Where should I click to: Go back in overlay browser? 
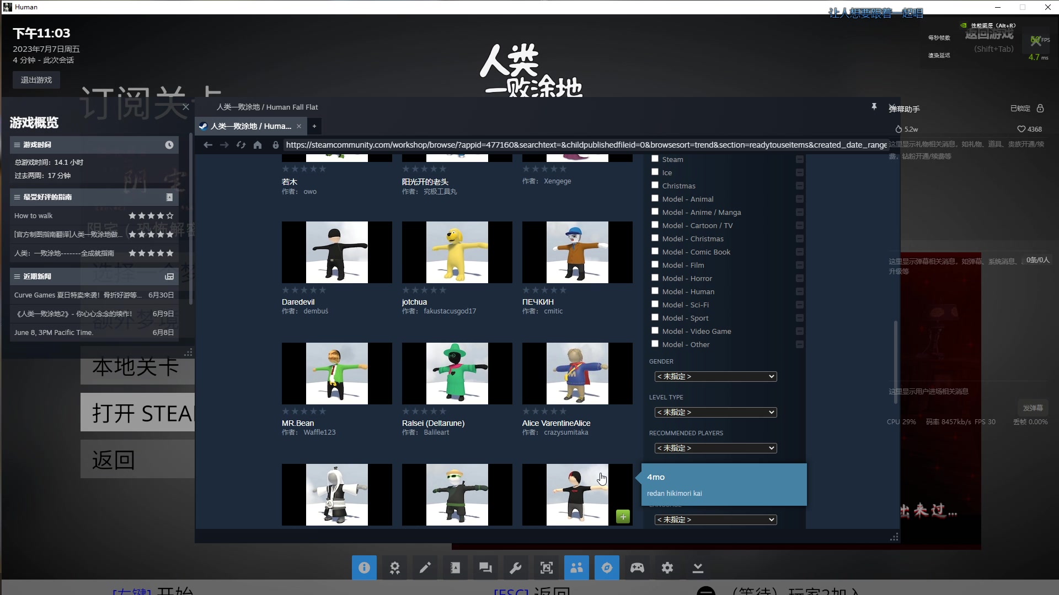tap(208, 145)
